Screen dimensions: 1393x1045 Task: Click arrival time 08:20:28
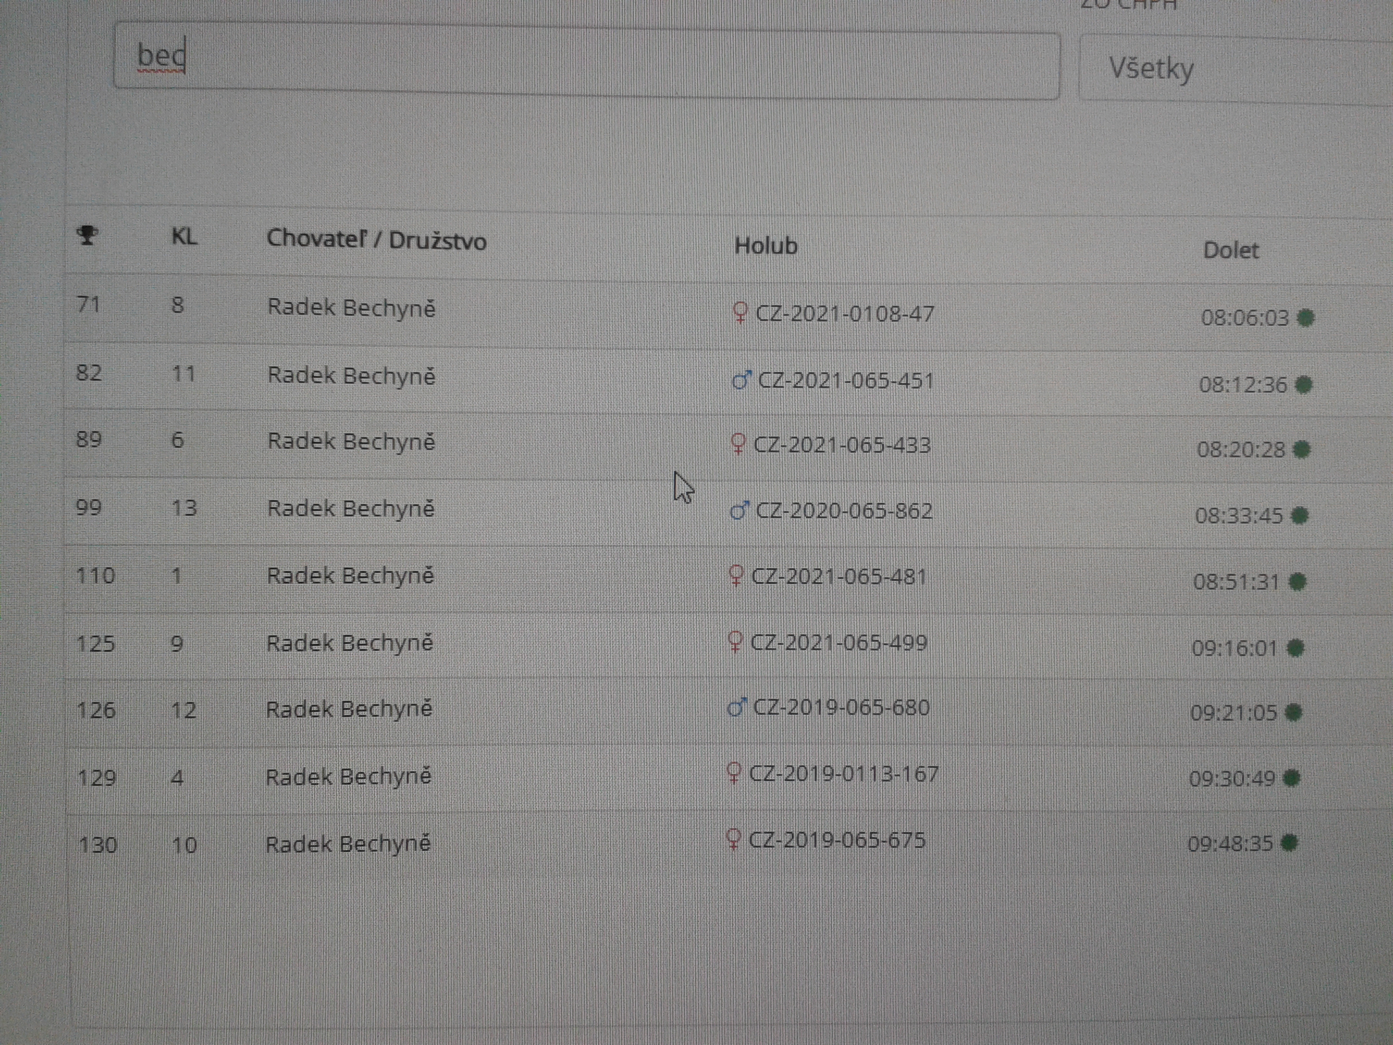[x=1241, y=450]
